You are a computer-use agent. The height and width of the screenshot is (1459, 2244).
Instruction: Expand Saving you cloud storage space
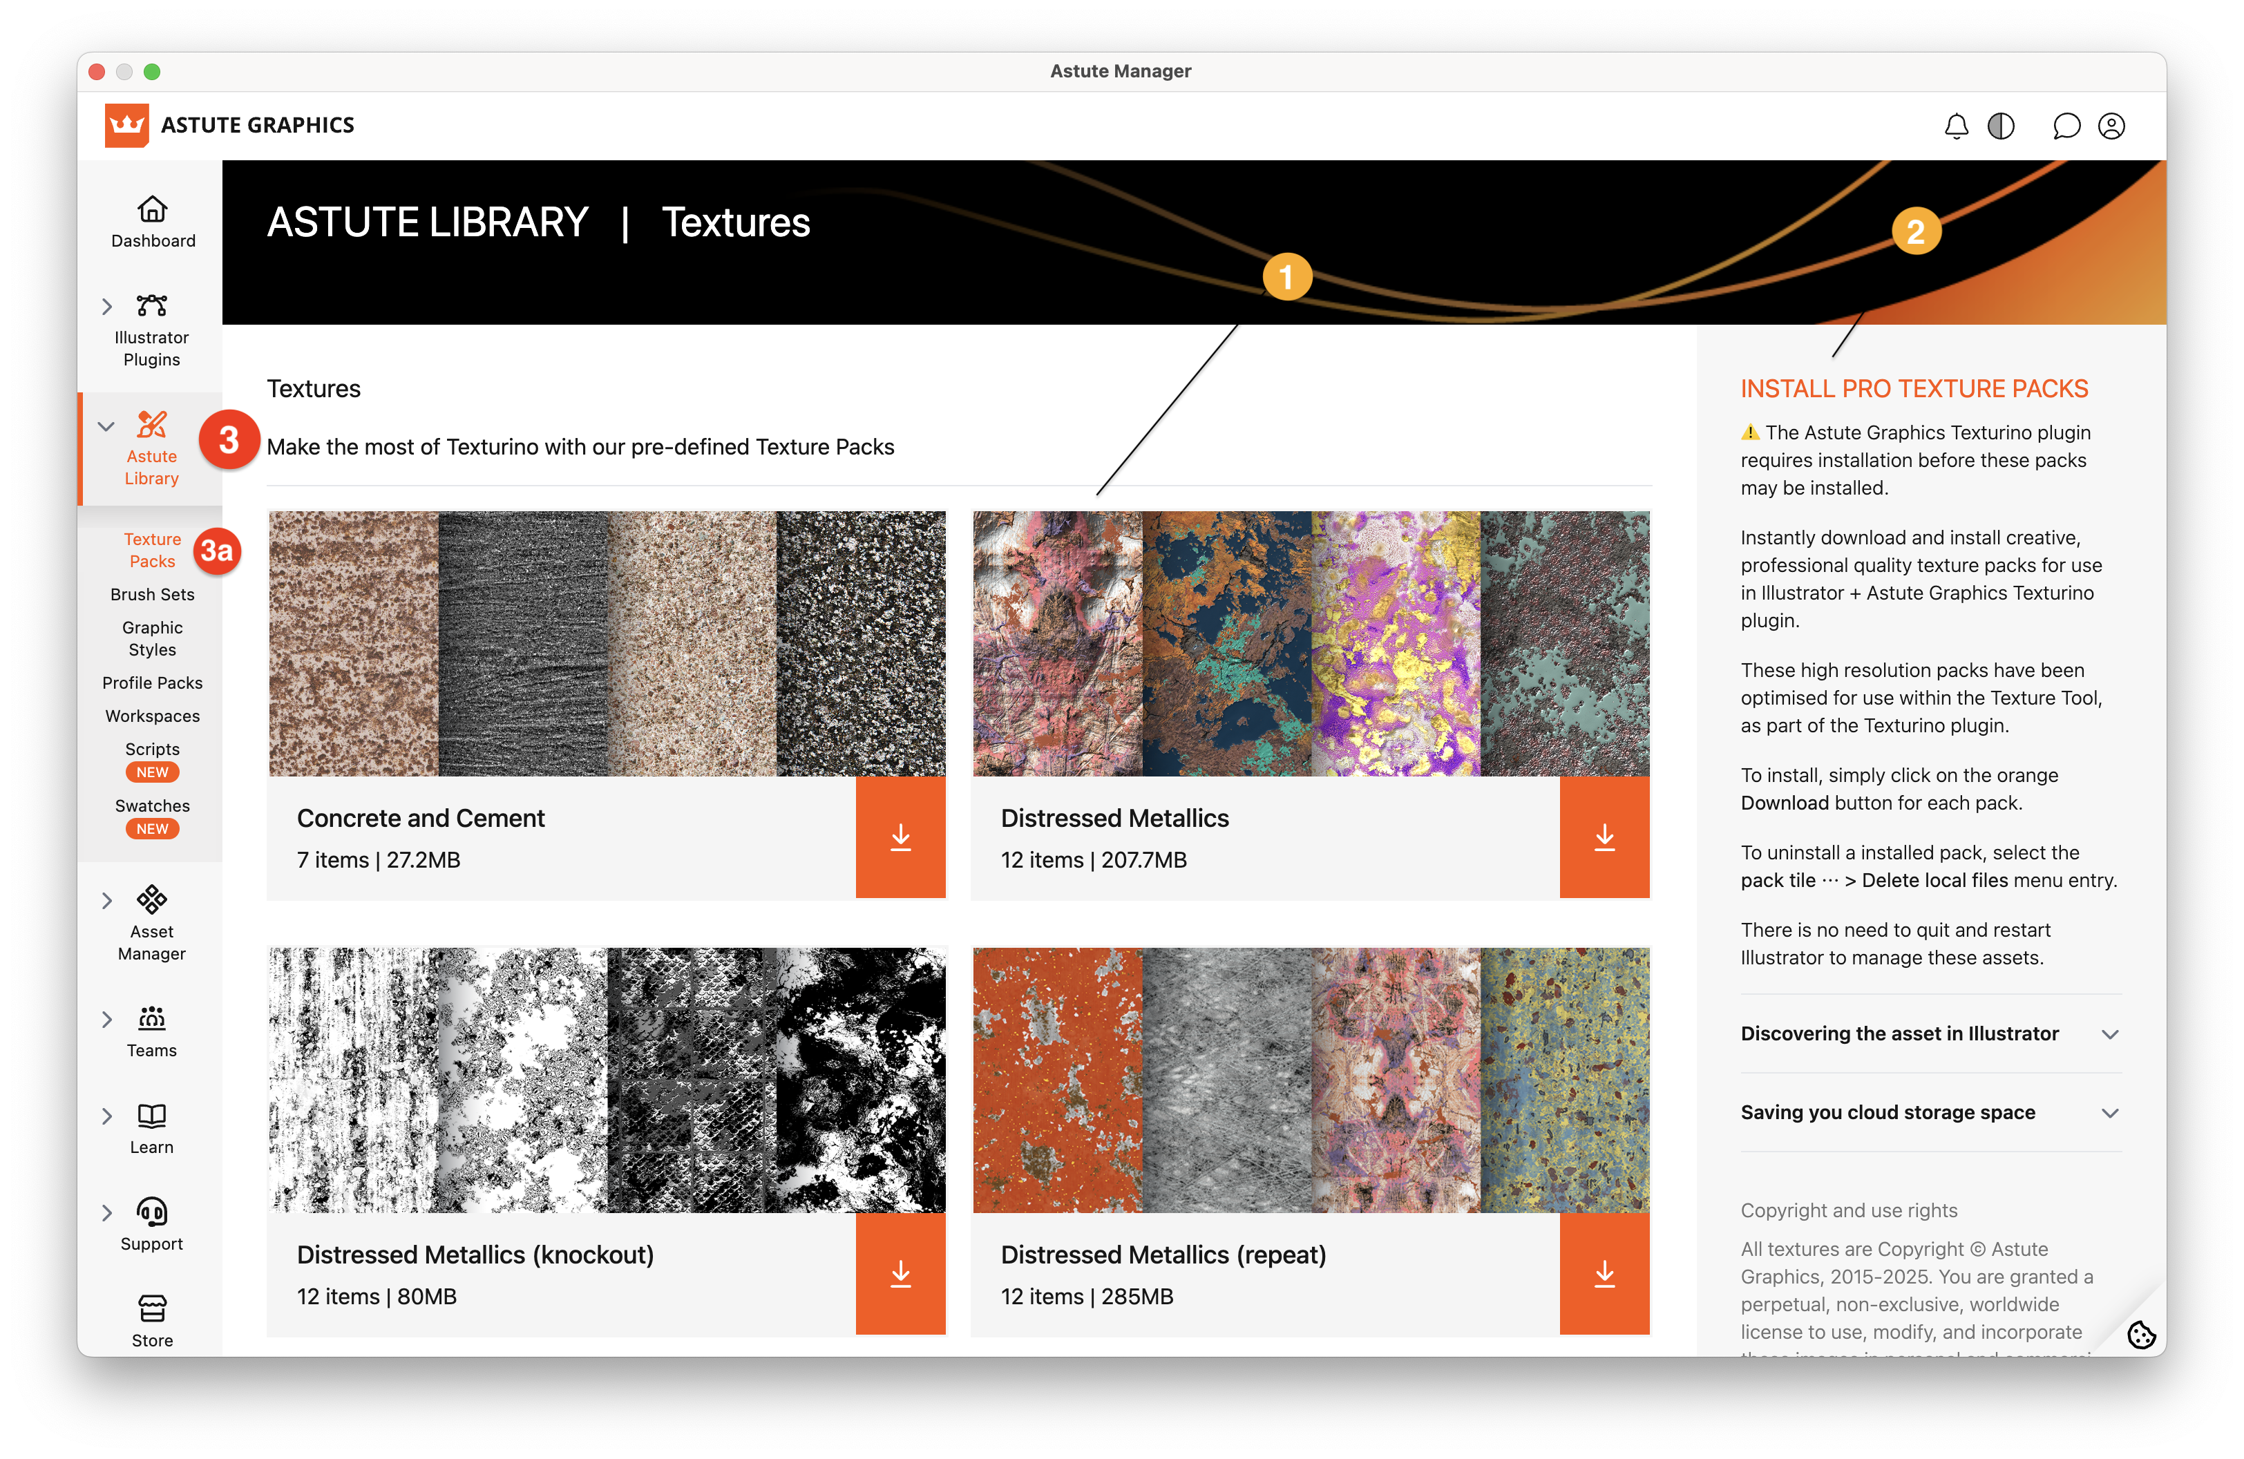[x=1930, y=1112]
